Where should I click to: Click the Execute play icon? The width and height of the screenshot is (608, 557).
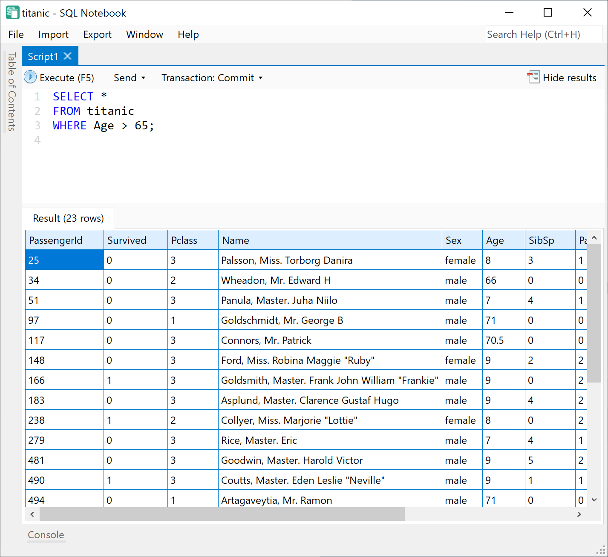30,77
